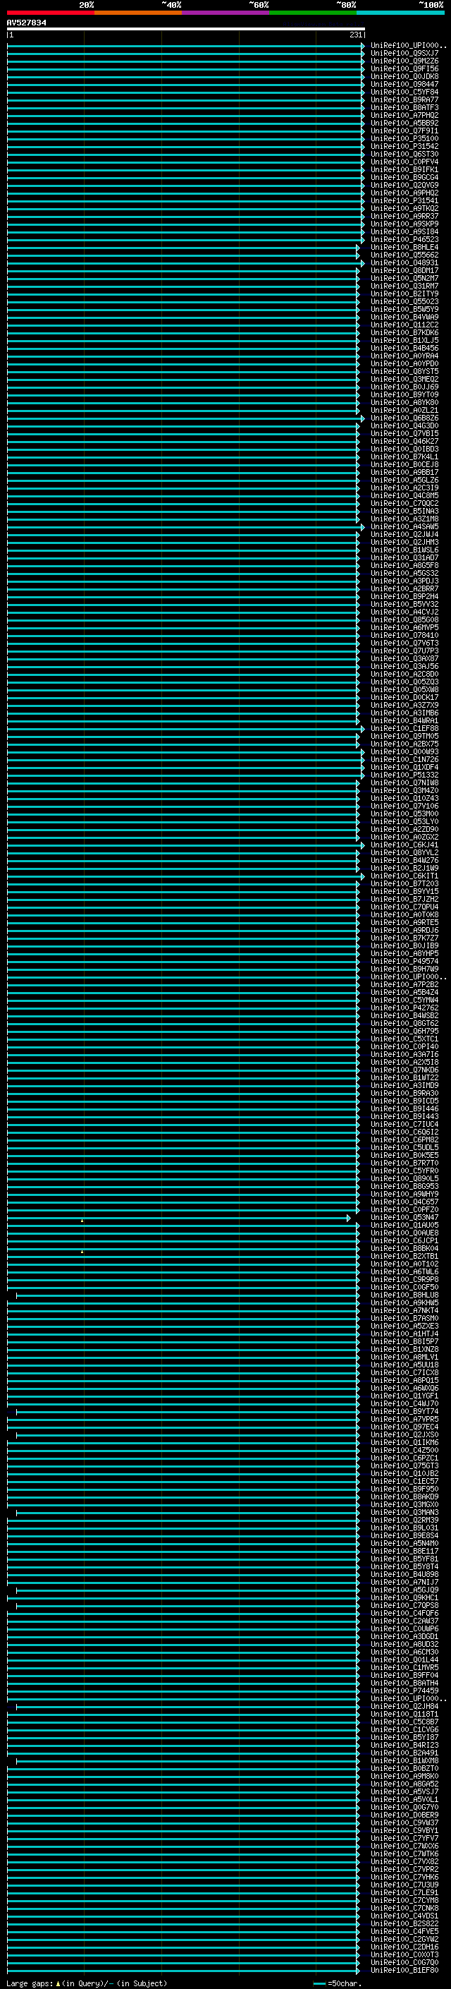
Task: Select hit label UniRef100_B2XTB1
Action: 404,1256
